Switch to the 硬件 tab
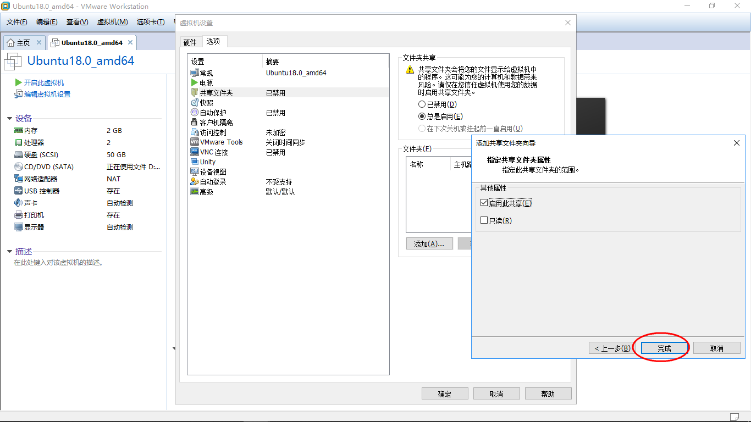 coord(191,41)
